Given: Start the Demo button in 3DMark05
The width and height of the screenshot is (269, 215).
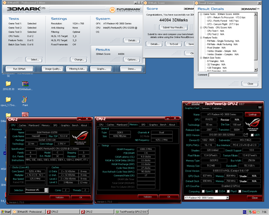Looking at the screenshot, I should tap(131, 69).
